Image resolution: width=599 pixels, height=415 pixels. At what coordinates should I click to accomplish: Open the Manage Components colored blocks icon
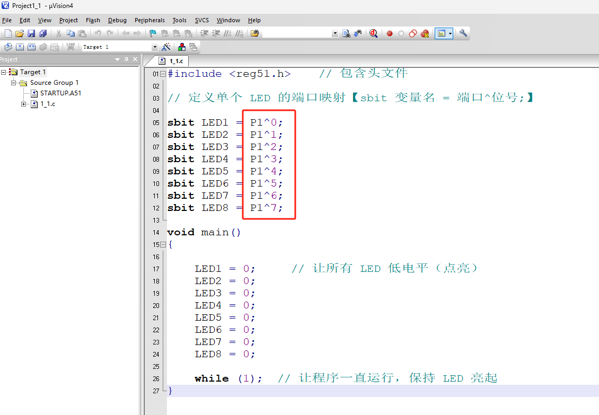pyautogui.click(x=182, y=47)
